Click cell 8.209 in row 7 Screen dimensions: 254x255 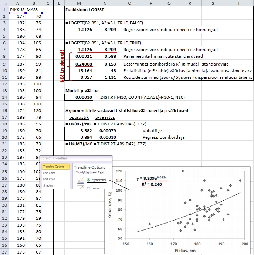pos(105,50)
